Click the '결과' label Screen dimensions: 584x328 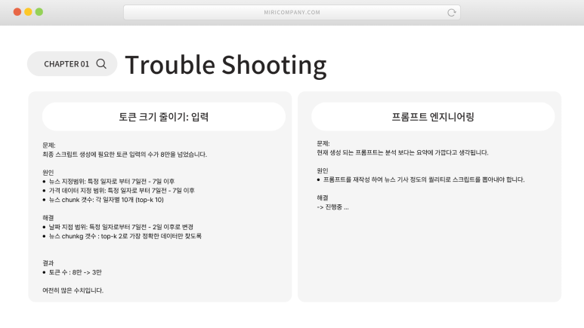pyautogui.click(x=48, y=263)
